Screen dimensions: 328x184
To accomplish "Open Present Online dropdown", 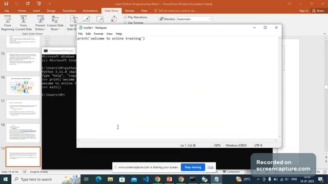I will [x=40, y=23].
